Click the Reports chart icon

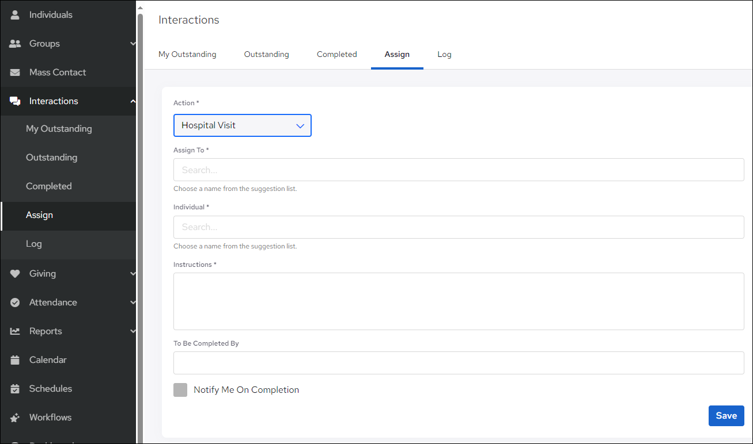tap(16, 331)
